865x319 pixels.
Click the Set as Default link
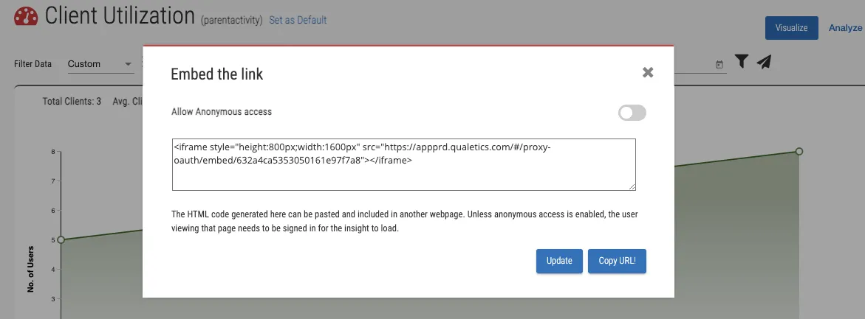pos(298,20)
